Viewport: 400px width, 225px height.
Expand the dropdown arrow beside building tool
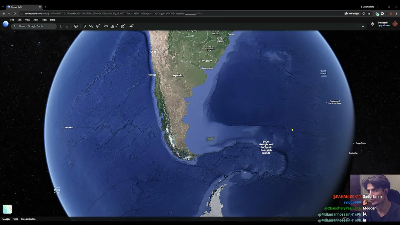click(117, 26)
